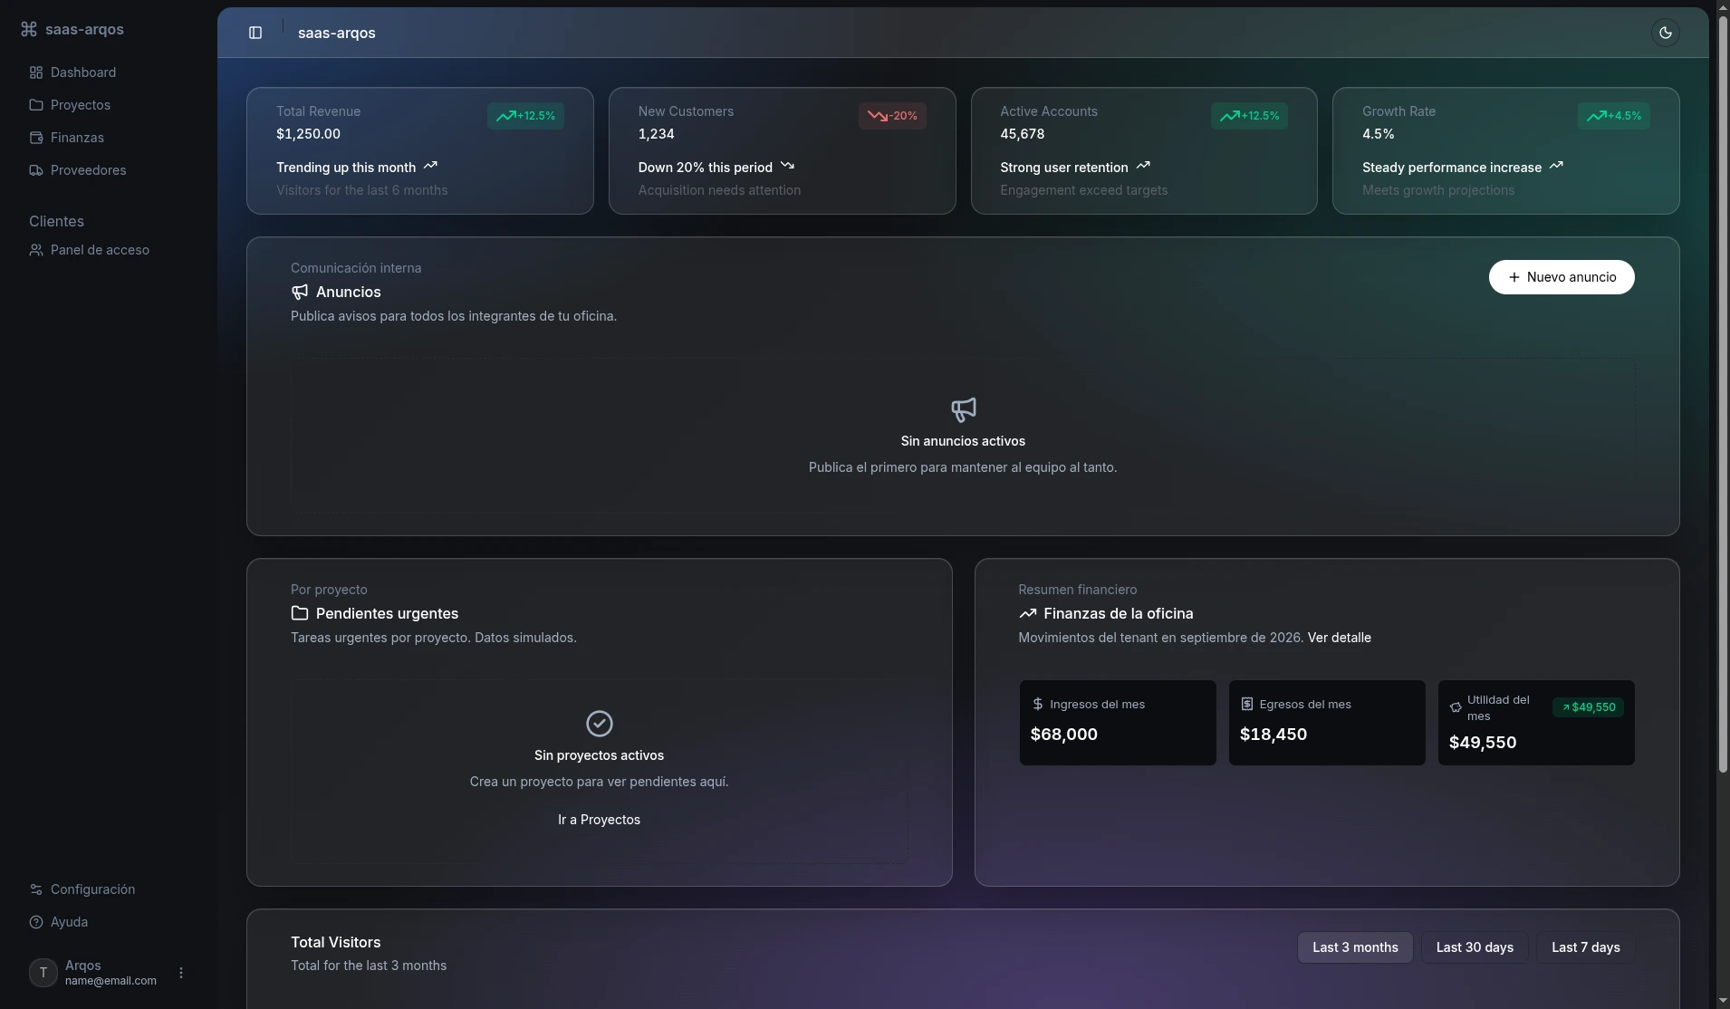This screenshot has height=1009, width=1730.
Task: Open Configuración settings
Action: [109, 889]
